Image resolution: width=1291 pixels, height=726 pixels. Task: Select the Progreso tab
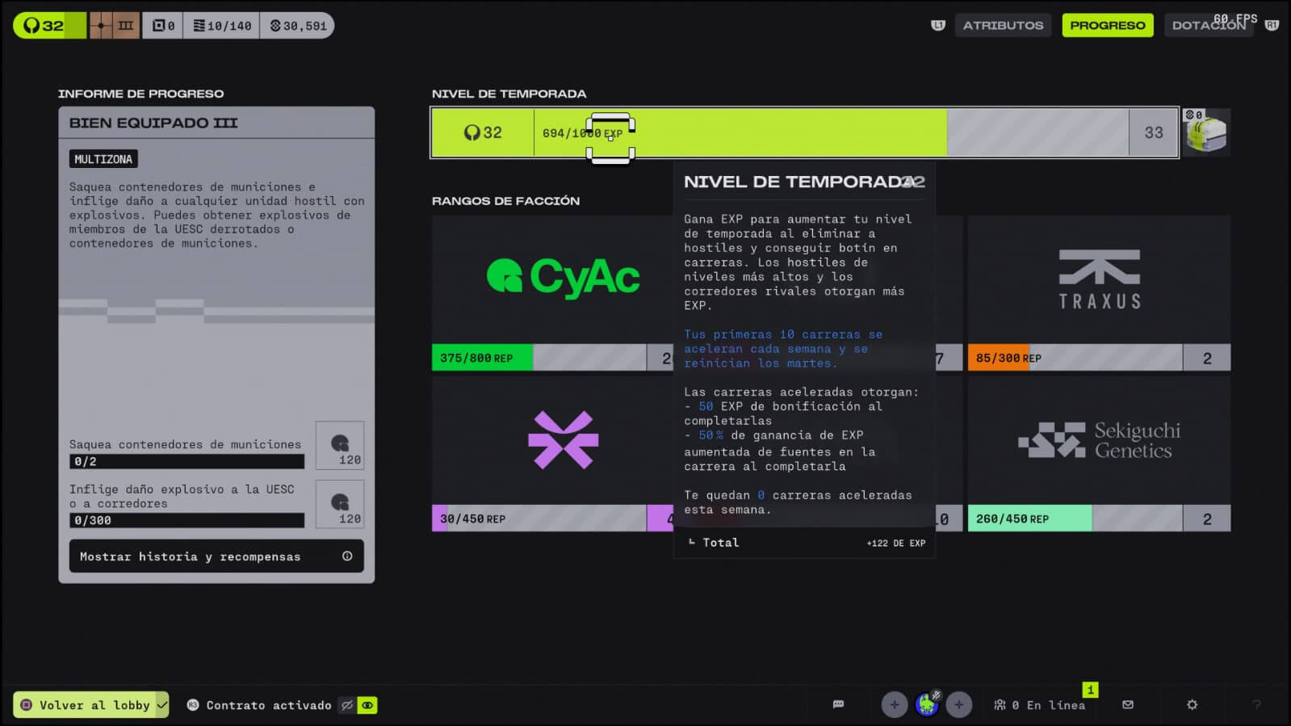point(1107,25)
